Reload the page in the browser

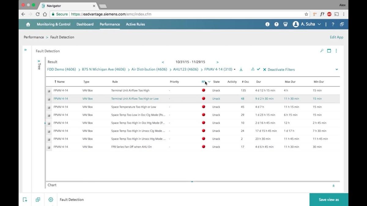(38, 14)
